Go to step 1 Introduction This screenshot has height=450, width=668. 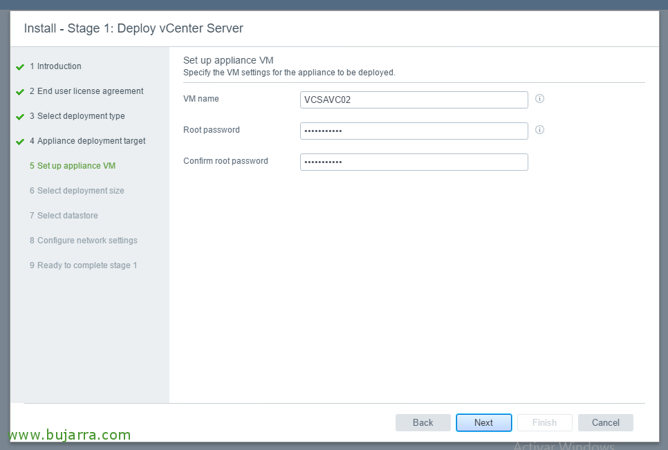(x=55, y=66)
